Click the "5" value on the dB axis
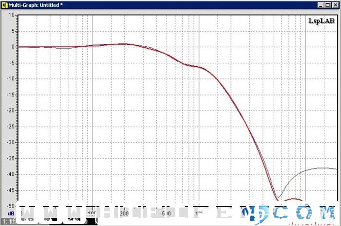 [x=13, y=31]
